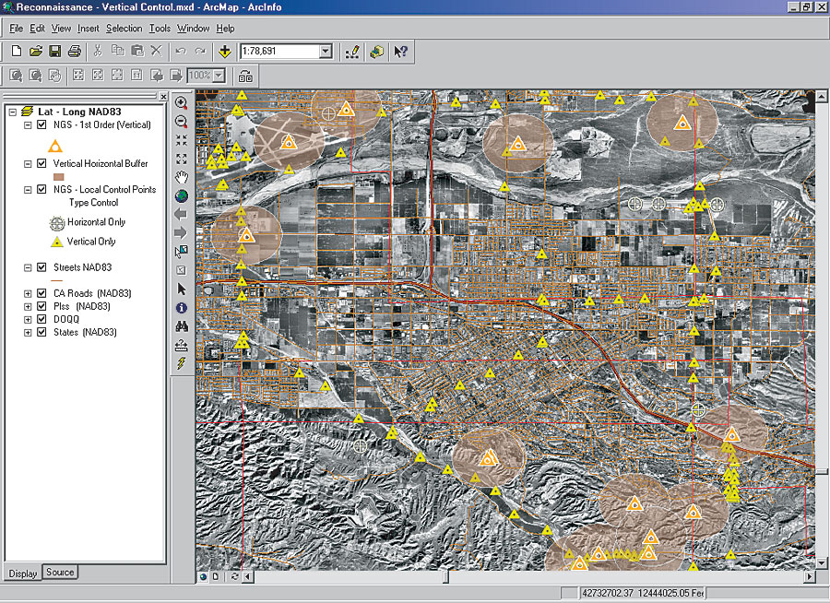Screen dimensions: 830x603
Task: Select the Pan hand tool
Action: click(x=181, y=177)
